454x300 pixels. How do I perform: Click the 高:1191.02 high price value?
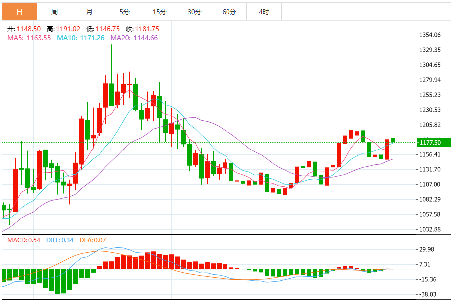(x=64, y=29)
